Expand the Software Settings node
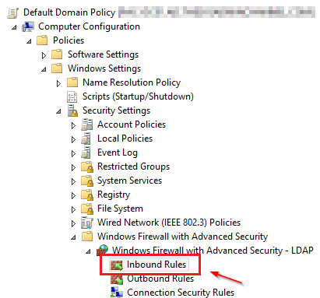The height and width of the screenshot is (298, 320). click(44, 55)
